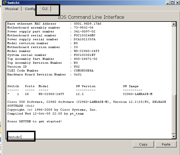
Task: Click the SW Image column header
Action: [x=131, y=86]
